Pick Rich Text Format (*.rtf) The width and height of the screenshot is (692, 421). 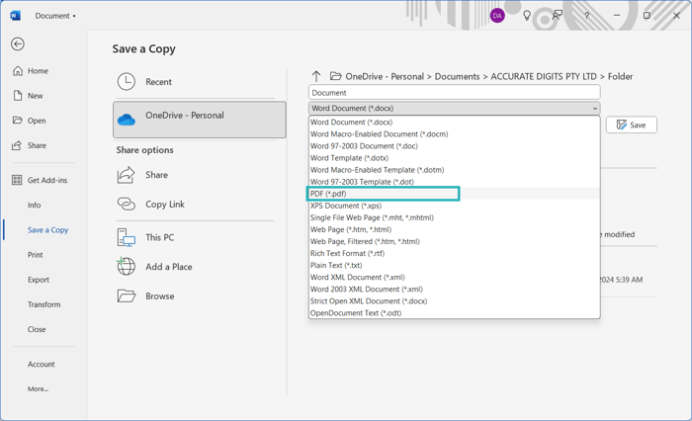[x=454, y=253]
